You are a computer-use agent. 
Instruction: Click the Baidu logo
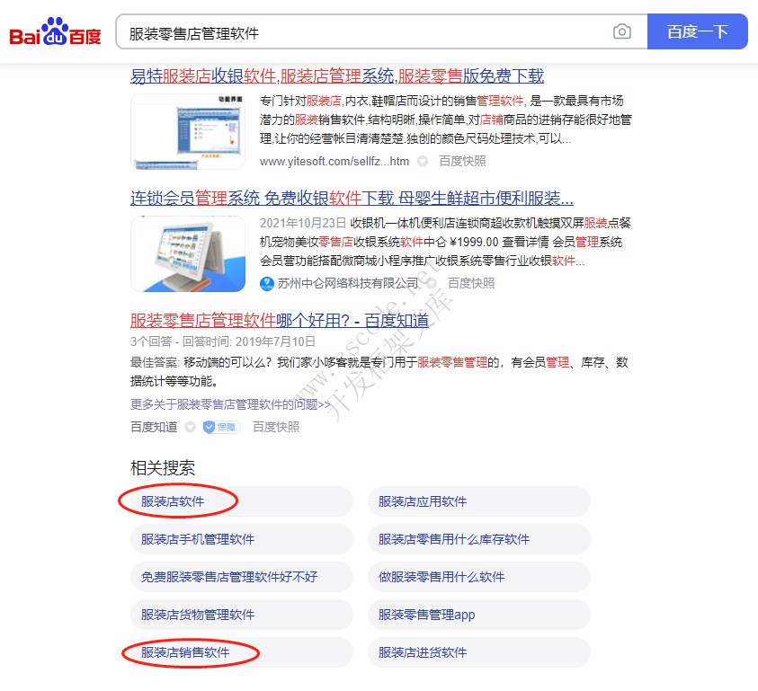coord(55,31)
